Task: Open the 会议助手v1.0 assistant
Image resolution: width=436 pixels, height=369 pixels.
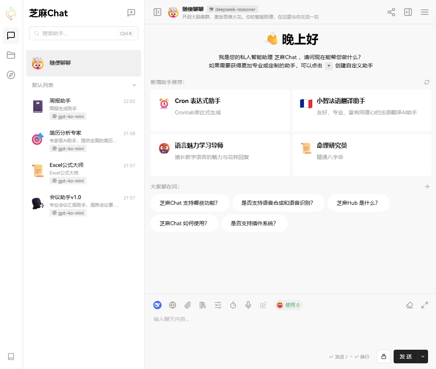Action: (x=83, y=205)
